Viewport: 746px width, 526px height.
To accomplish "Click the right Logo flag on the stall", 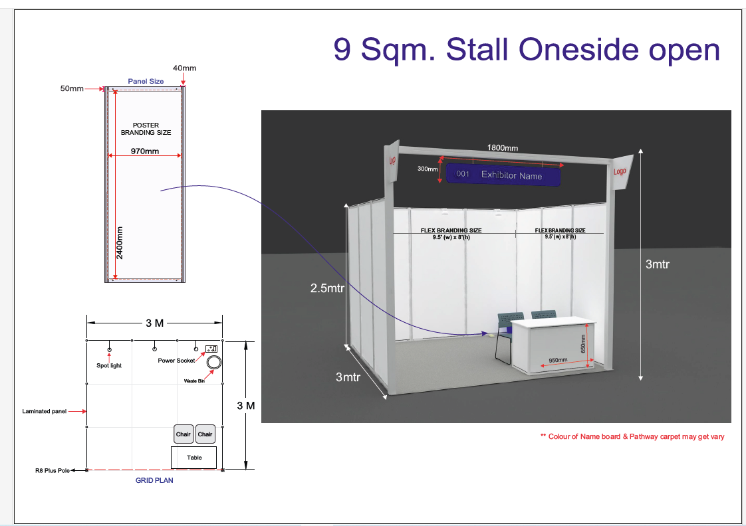I will click(x=621, y=171).
